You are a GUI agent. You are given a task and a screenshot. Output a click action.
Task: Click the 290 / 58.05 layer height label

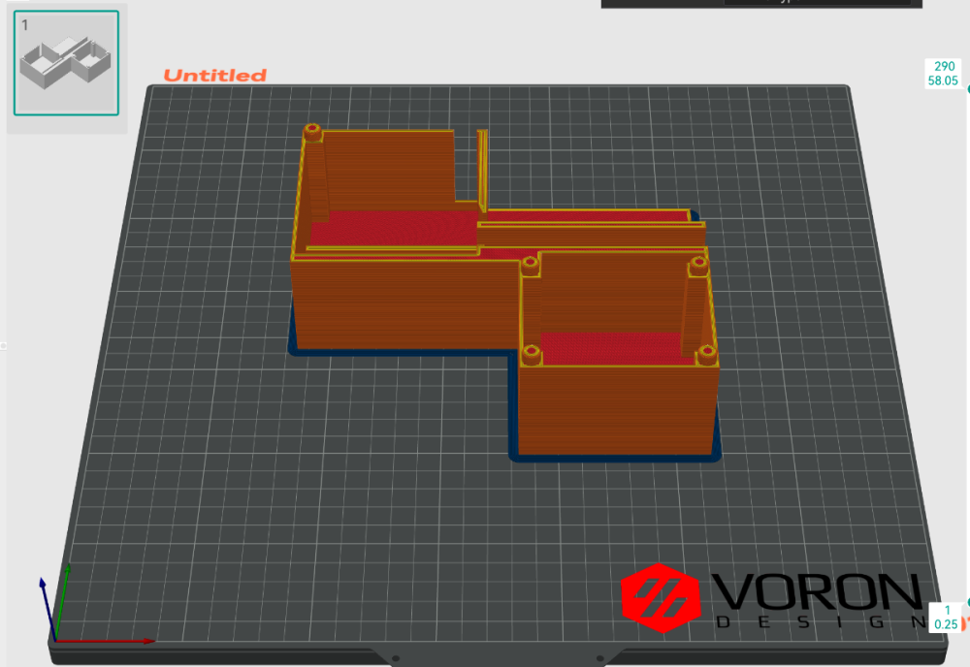(x=943, y=74)
